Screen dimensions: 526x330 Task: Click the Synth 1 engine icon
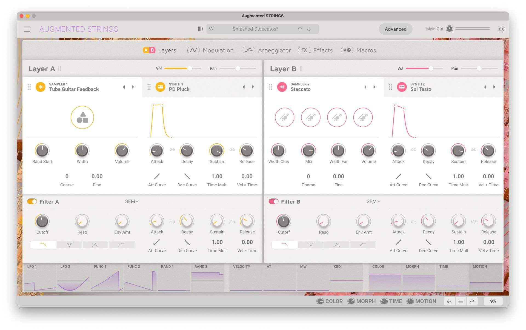[x=160, y=87]
